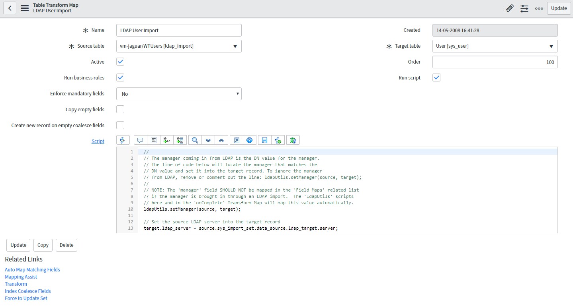
Task: Open more options ellipsis in header
Action: (x=539, y=8)
